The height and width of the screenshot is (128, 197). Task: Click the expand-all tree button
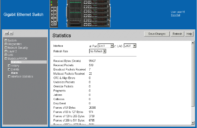pyautogui.click(x=7, y=33)
